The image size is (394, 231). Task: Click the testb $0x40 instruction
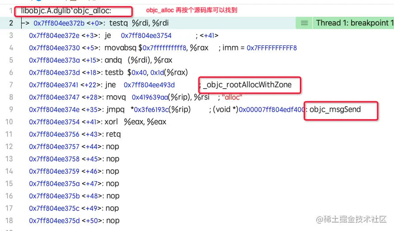pos(146,72)
